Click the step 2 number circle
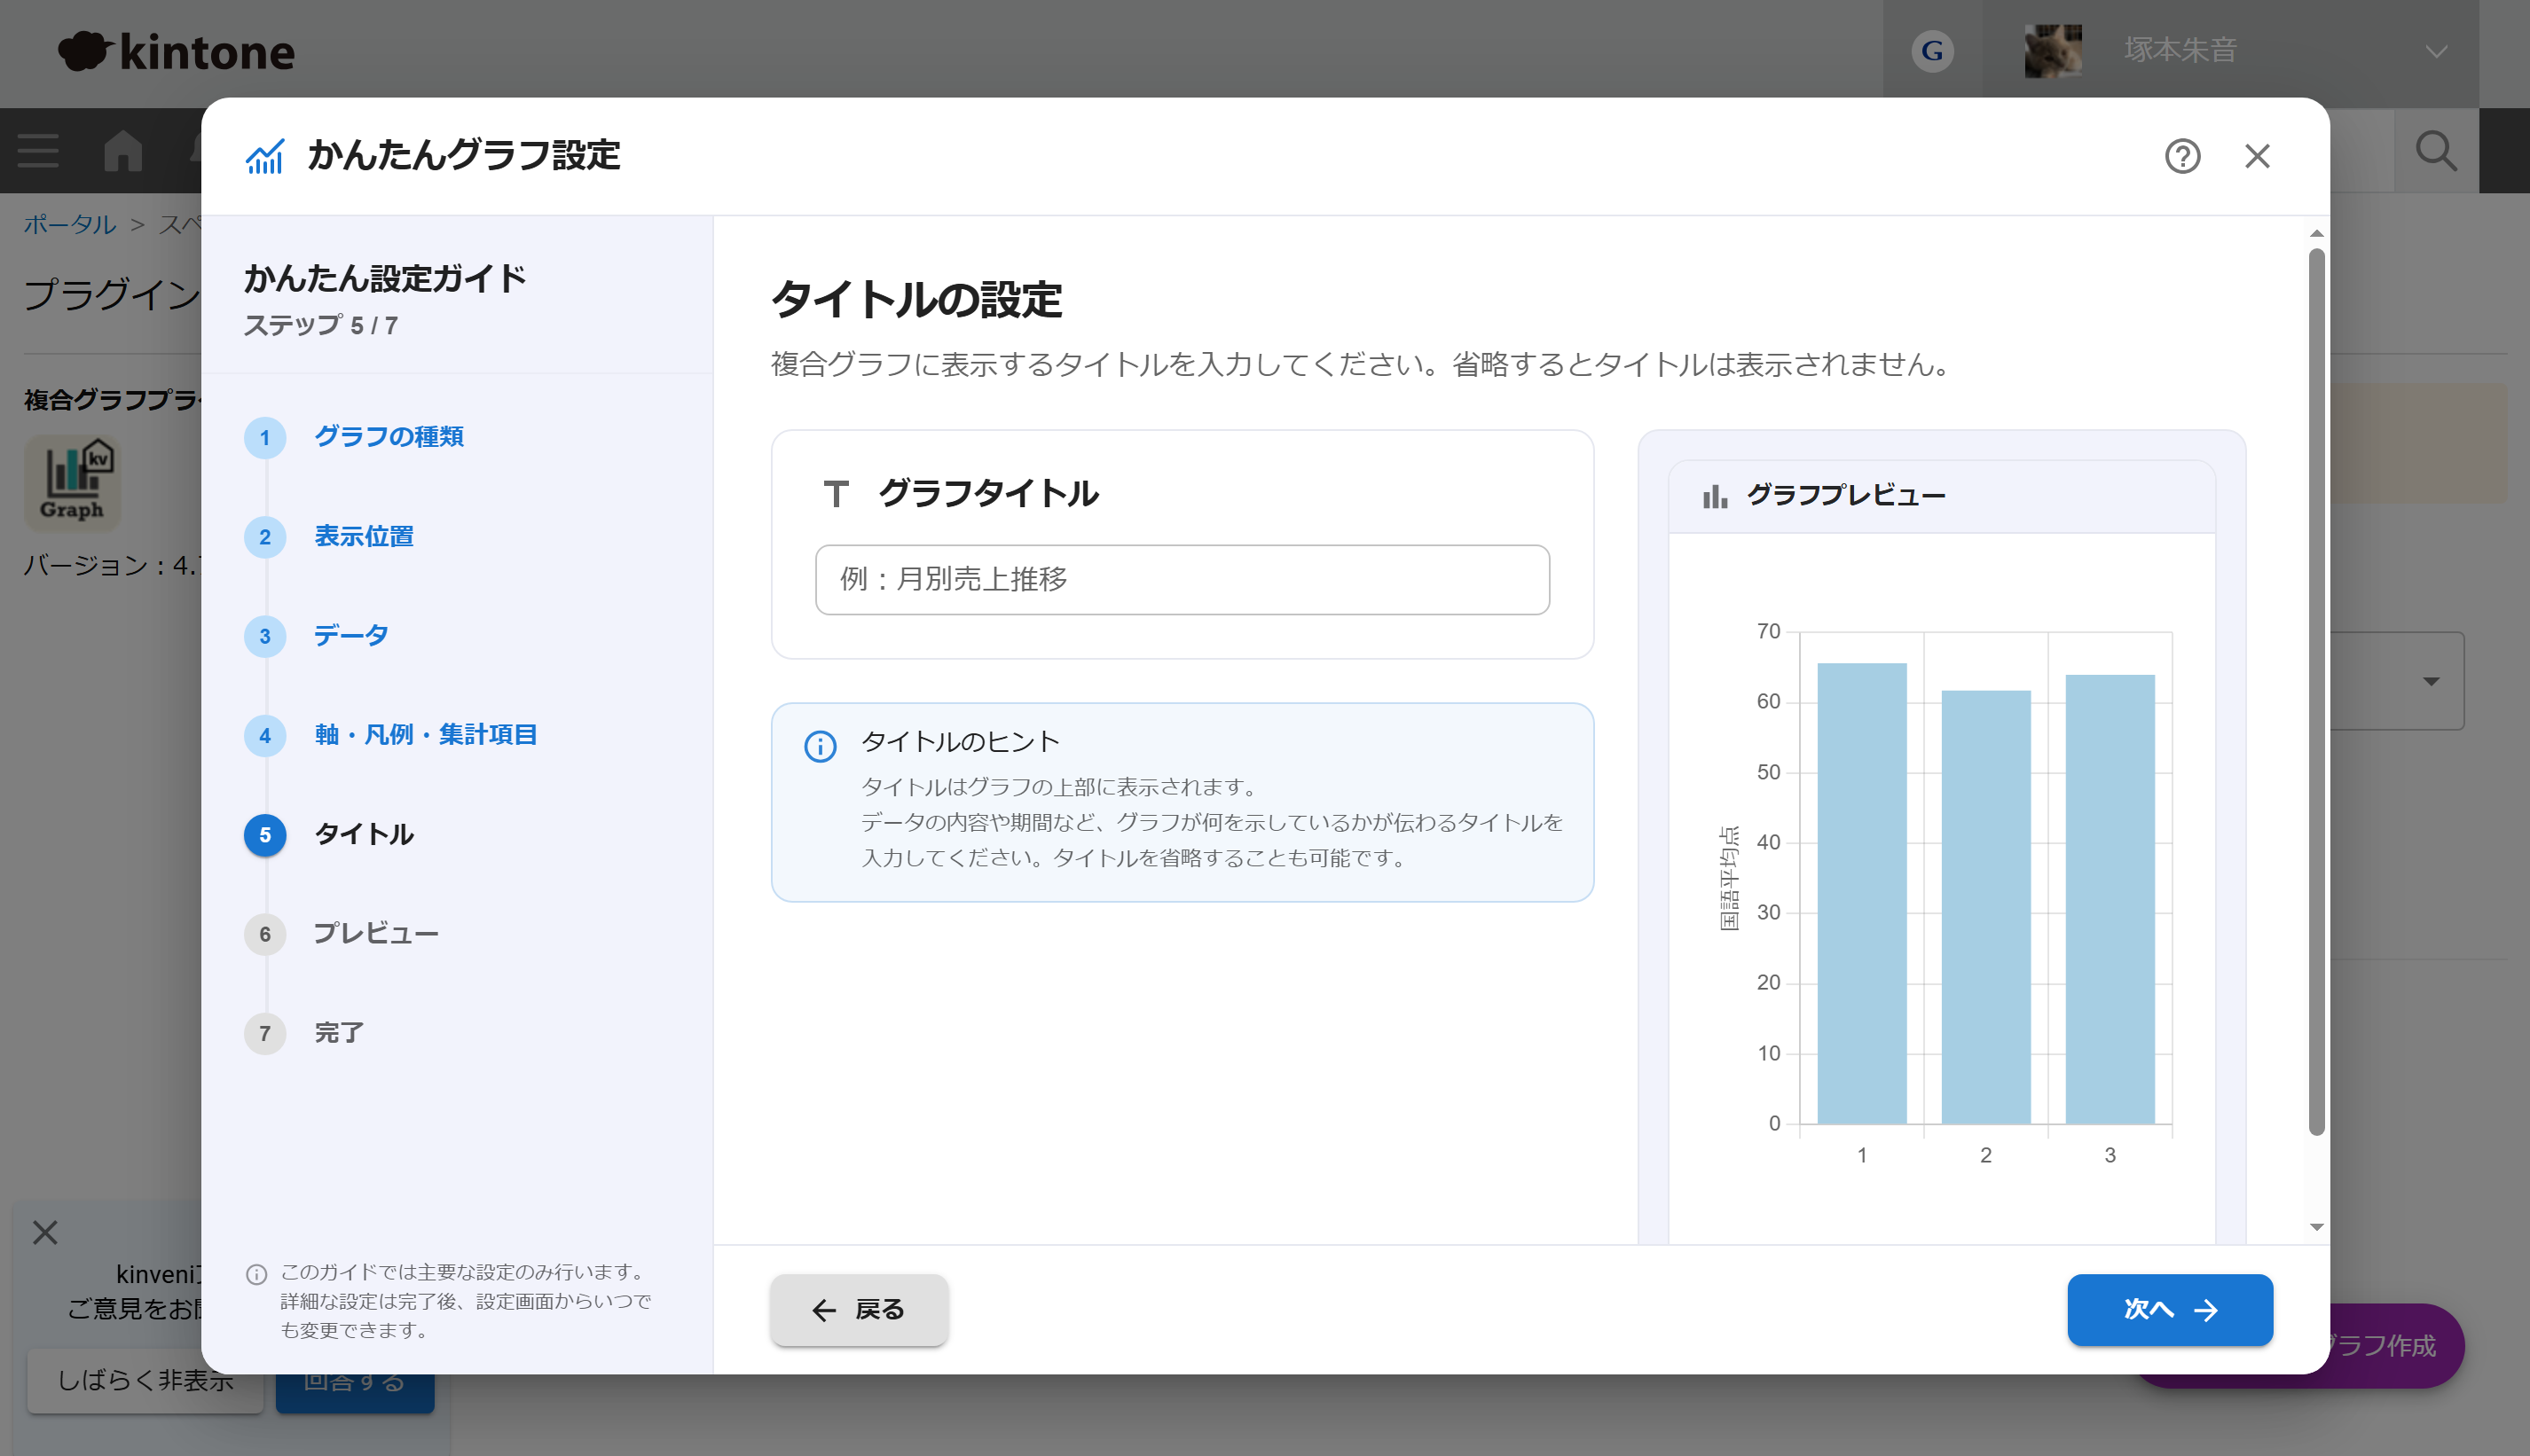The height and width of the screenshot is (1456, 2530). 265,537
